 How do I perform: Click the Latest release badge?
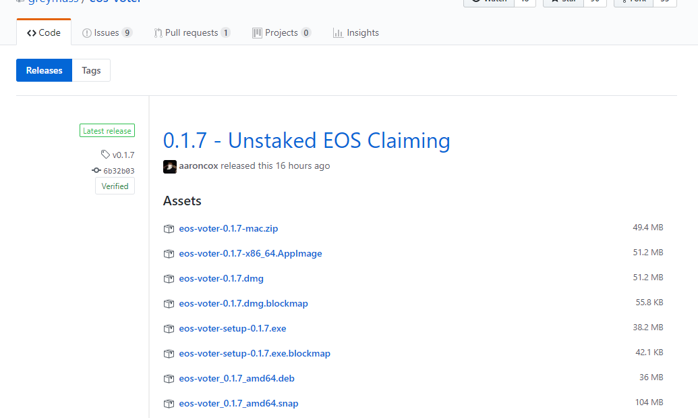[x=107, y=131]
